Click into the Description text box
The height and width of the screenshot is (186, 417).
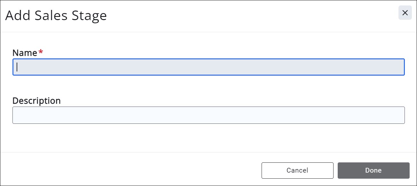(x=208, y=115)
